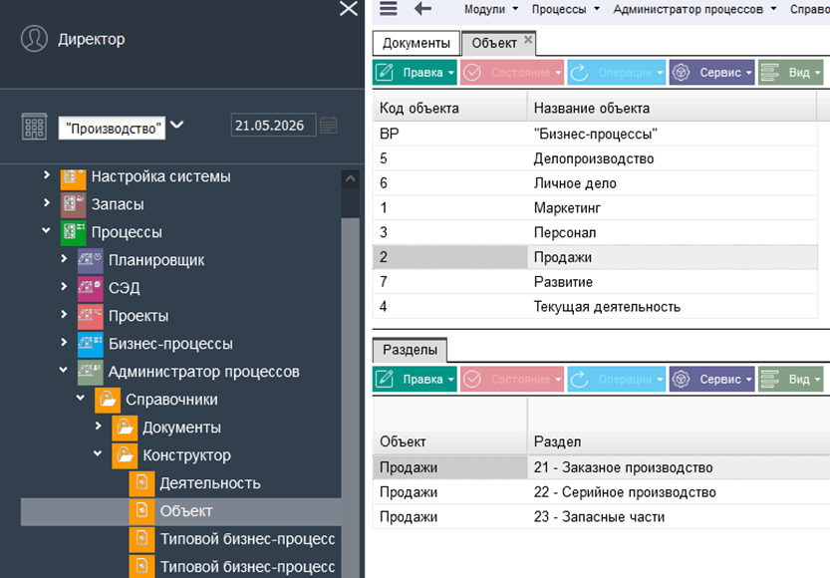830x578 pixels.
Task: Open upper Правка dropdown arrow
Action: coord(451,73)
